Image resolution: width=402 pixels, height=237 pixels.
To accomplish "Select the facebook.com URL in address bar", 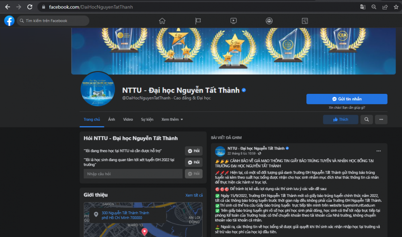I will [91, 7].
